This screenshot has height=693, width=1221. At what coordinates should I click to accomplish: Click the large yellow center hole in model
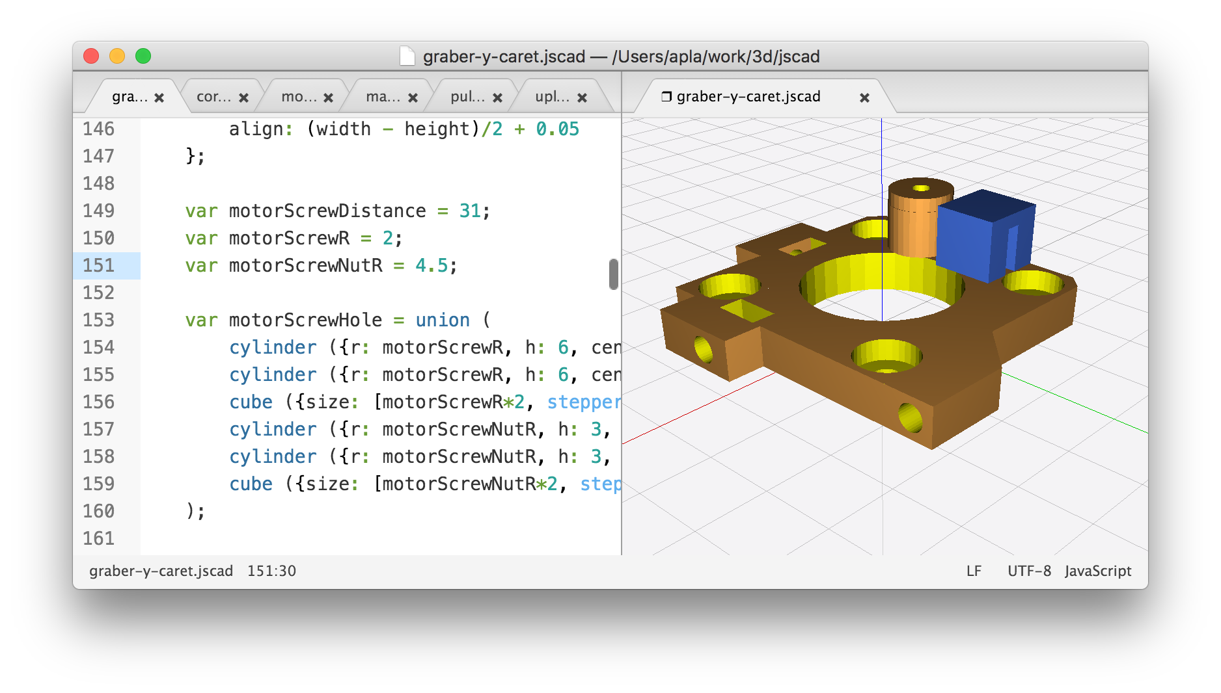[882, 286]
